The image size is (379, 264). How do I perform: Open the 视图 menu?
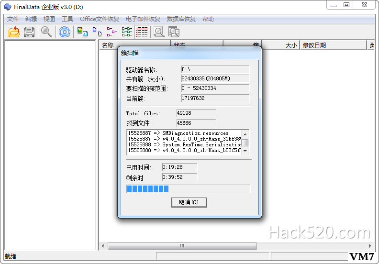tap(49, 19)
